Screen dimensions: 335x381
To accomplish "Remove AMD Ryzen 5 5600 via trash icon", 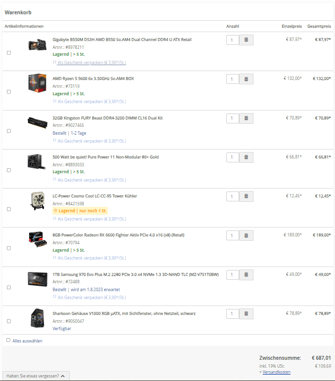I will pos(246,79).
